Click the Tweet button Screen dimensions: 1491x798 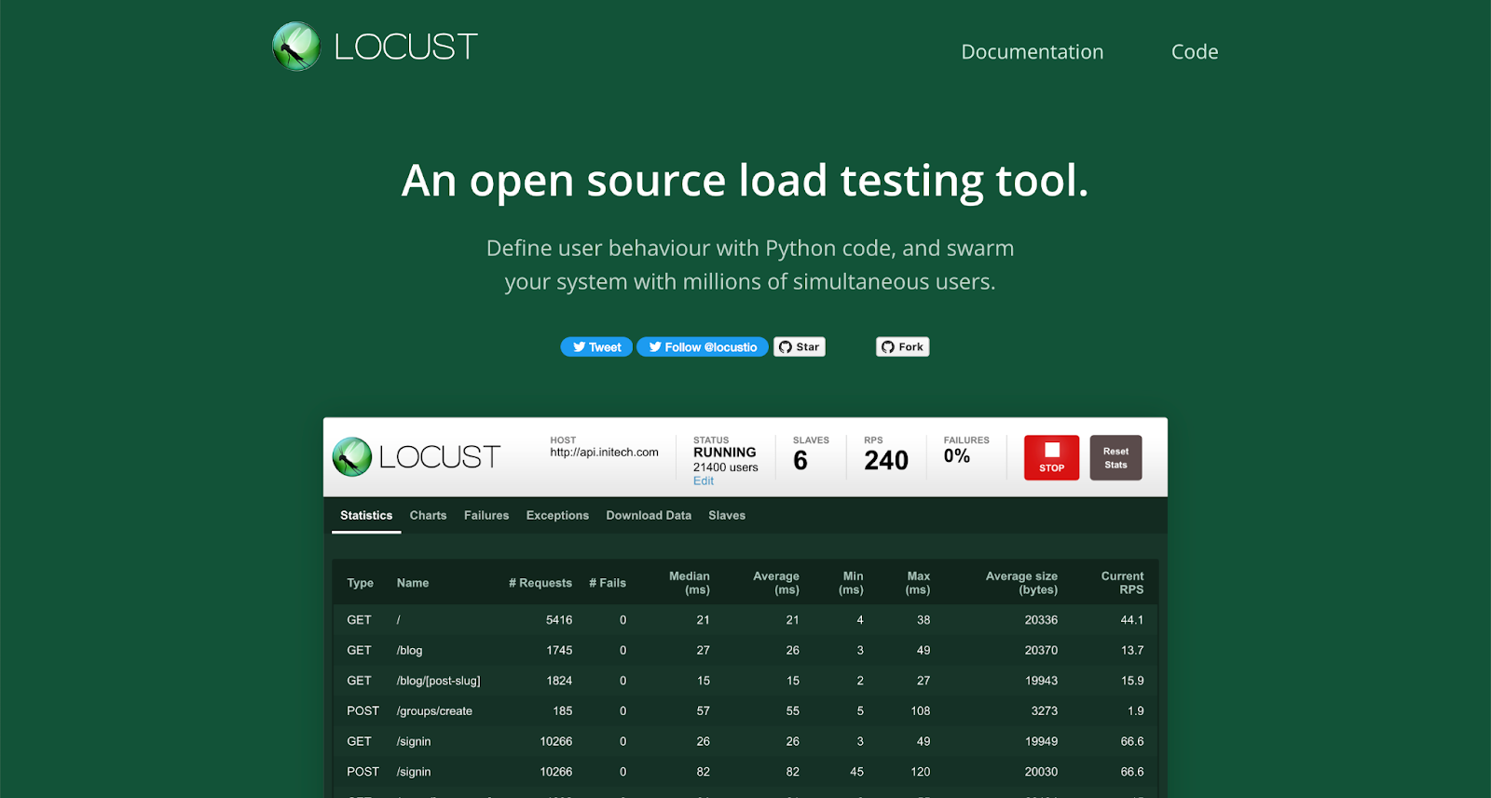[596, 347]
